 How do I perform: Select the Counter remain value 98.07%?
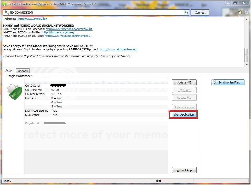[56, 94]
